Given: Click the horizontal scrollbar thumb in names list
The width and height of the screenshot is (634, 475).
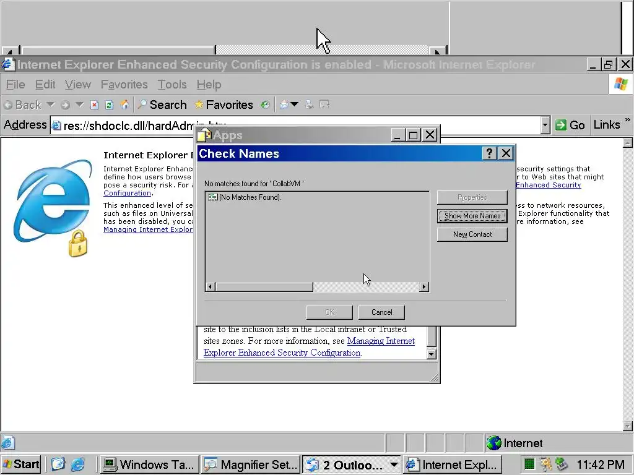Looking at the screenshot, I should (x=264, y=287).
